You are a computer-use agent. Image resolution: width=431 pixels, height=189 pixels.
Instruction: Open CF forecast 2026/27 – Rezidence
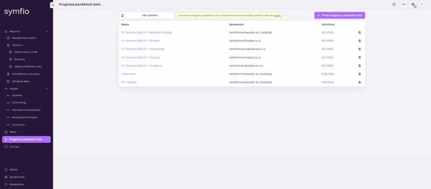pos(142,66)
